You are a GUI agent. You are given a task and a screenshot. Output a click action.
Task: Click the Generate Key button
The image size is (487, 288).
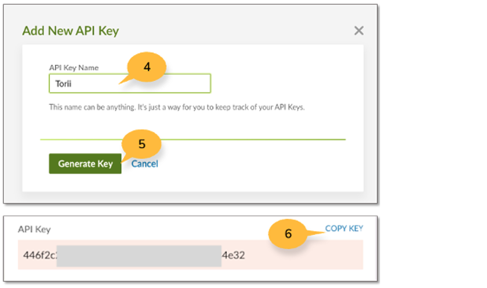point(85,163)
